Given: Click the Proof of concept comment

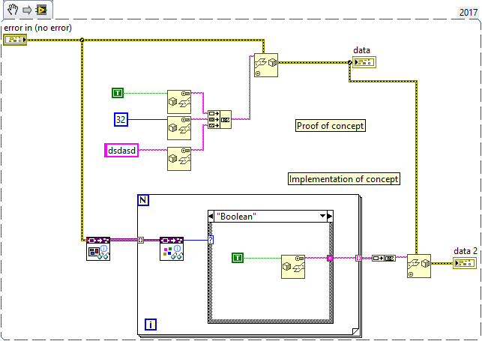Looking at the screenshot, I should (x=331, y=126).
